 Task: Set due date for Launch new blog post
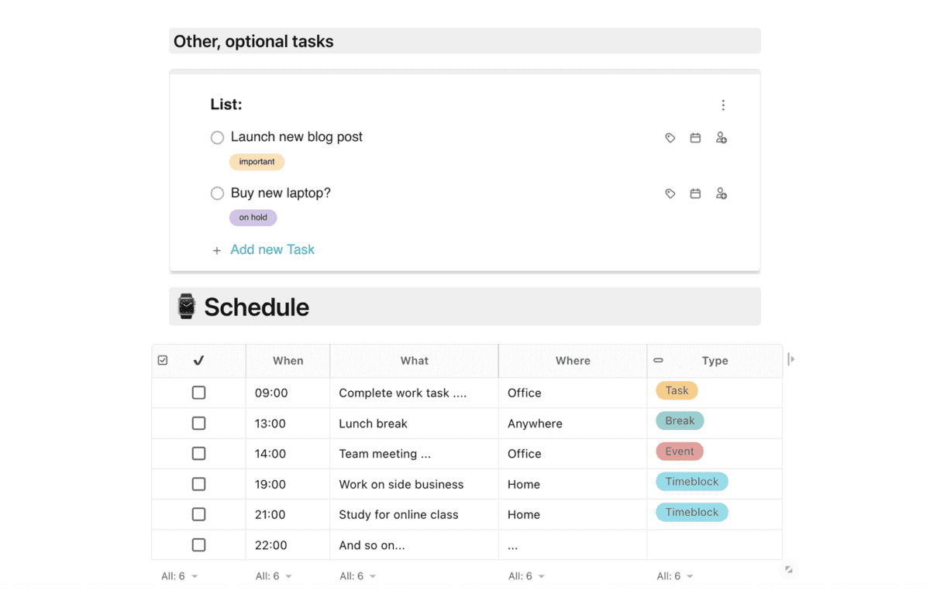click(695, 138)
